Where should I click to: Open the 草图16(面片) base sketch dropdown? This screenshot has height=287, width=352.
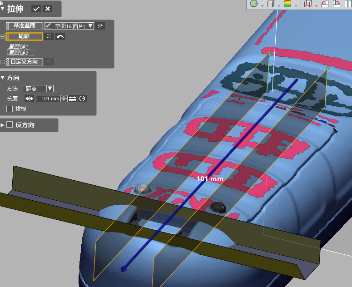[x=90, y=26]
